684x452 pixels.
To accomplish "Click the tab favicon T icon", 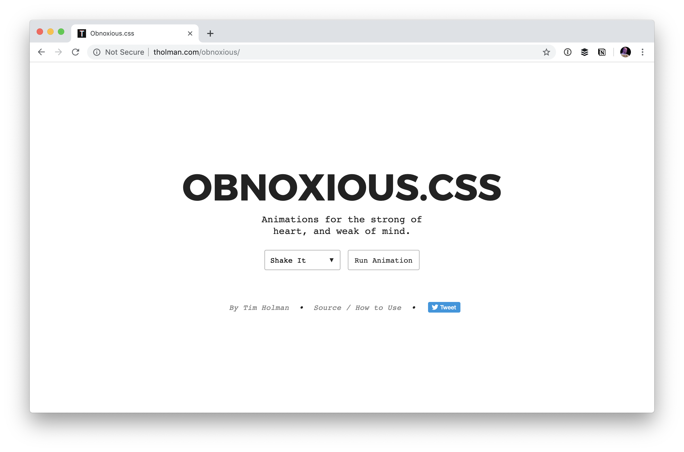I will (x=80, y=33).
